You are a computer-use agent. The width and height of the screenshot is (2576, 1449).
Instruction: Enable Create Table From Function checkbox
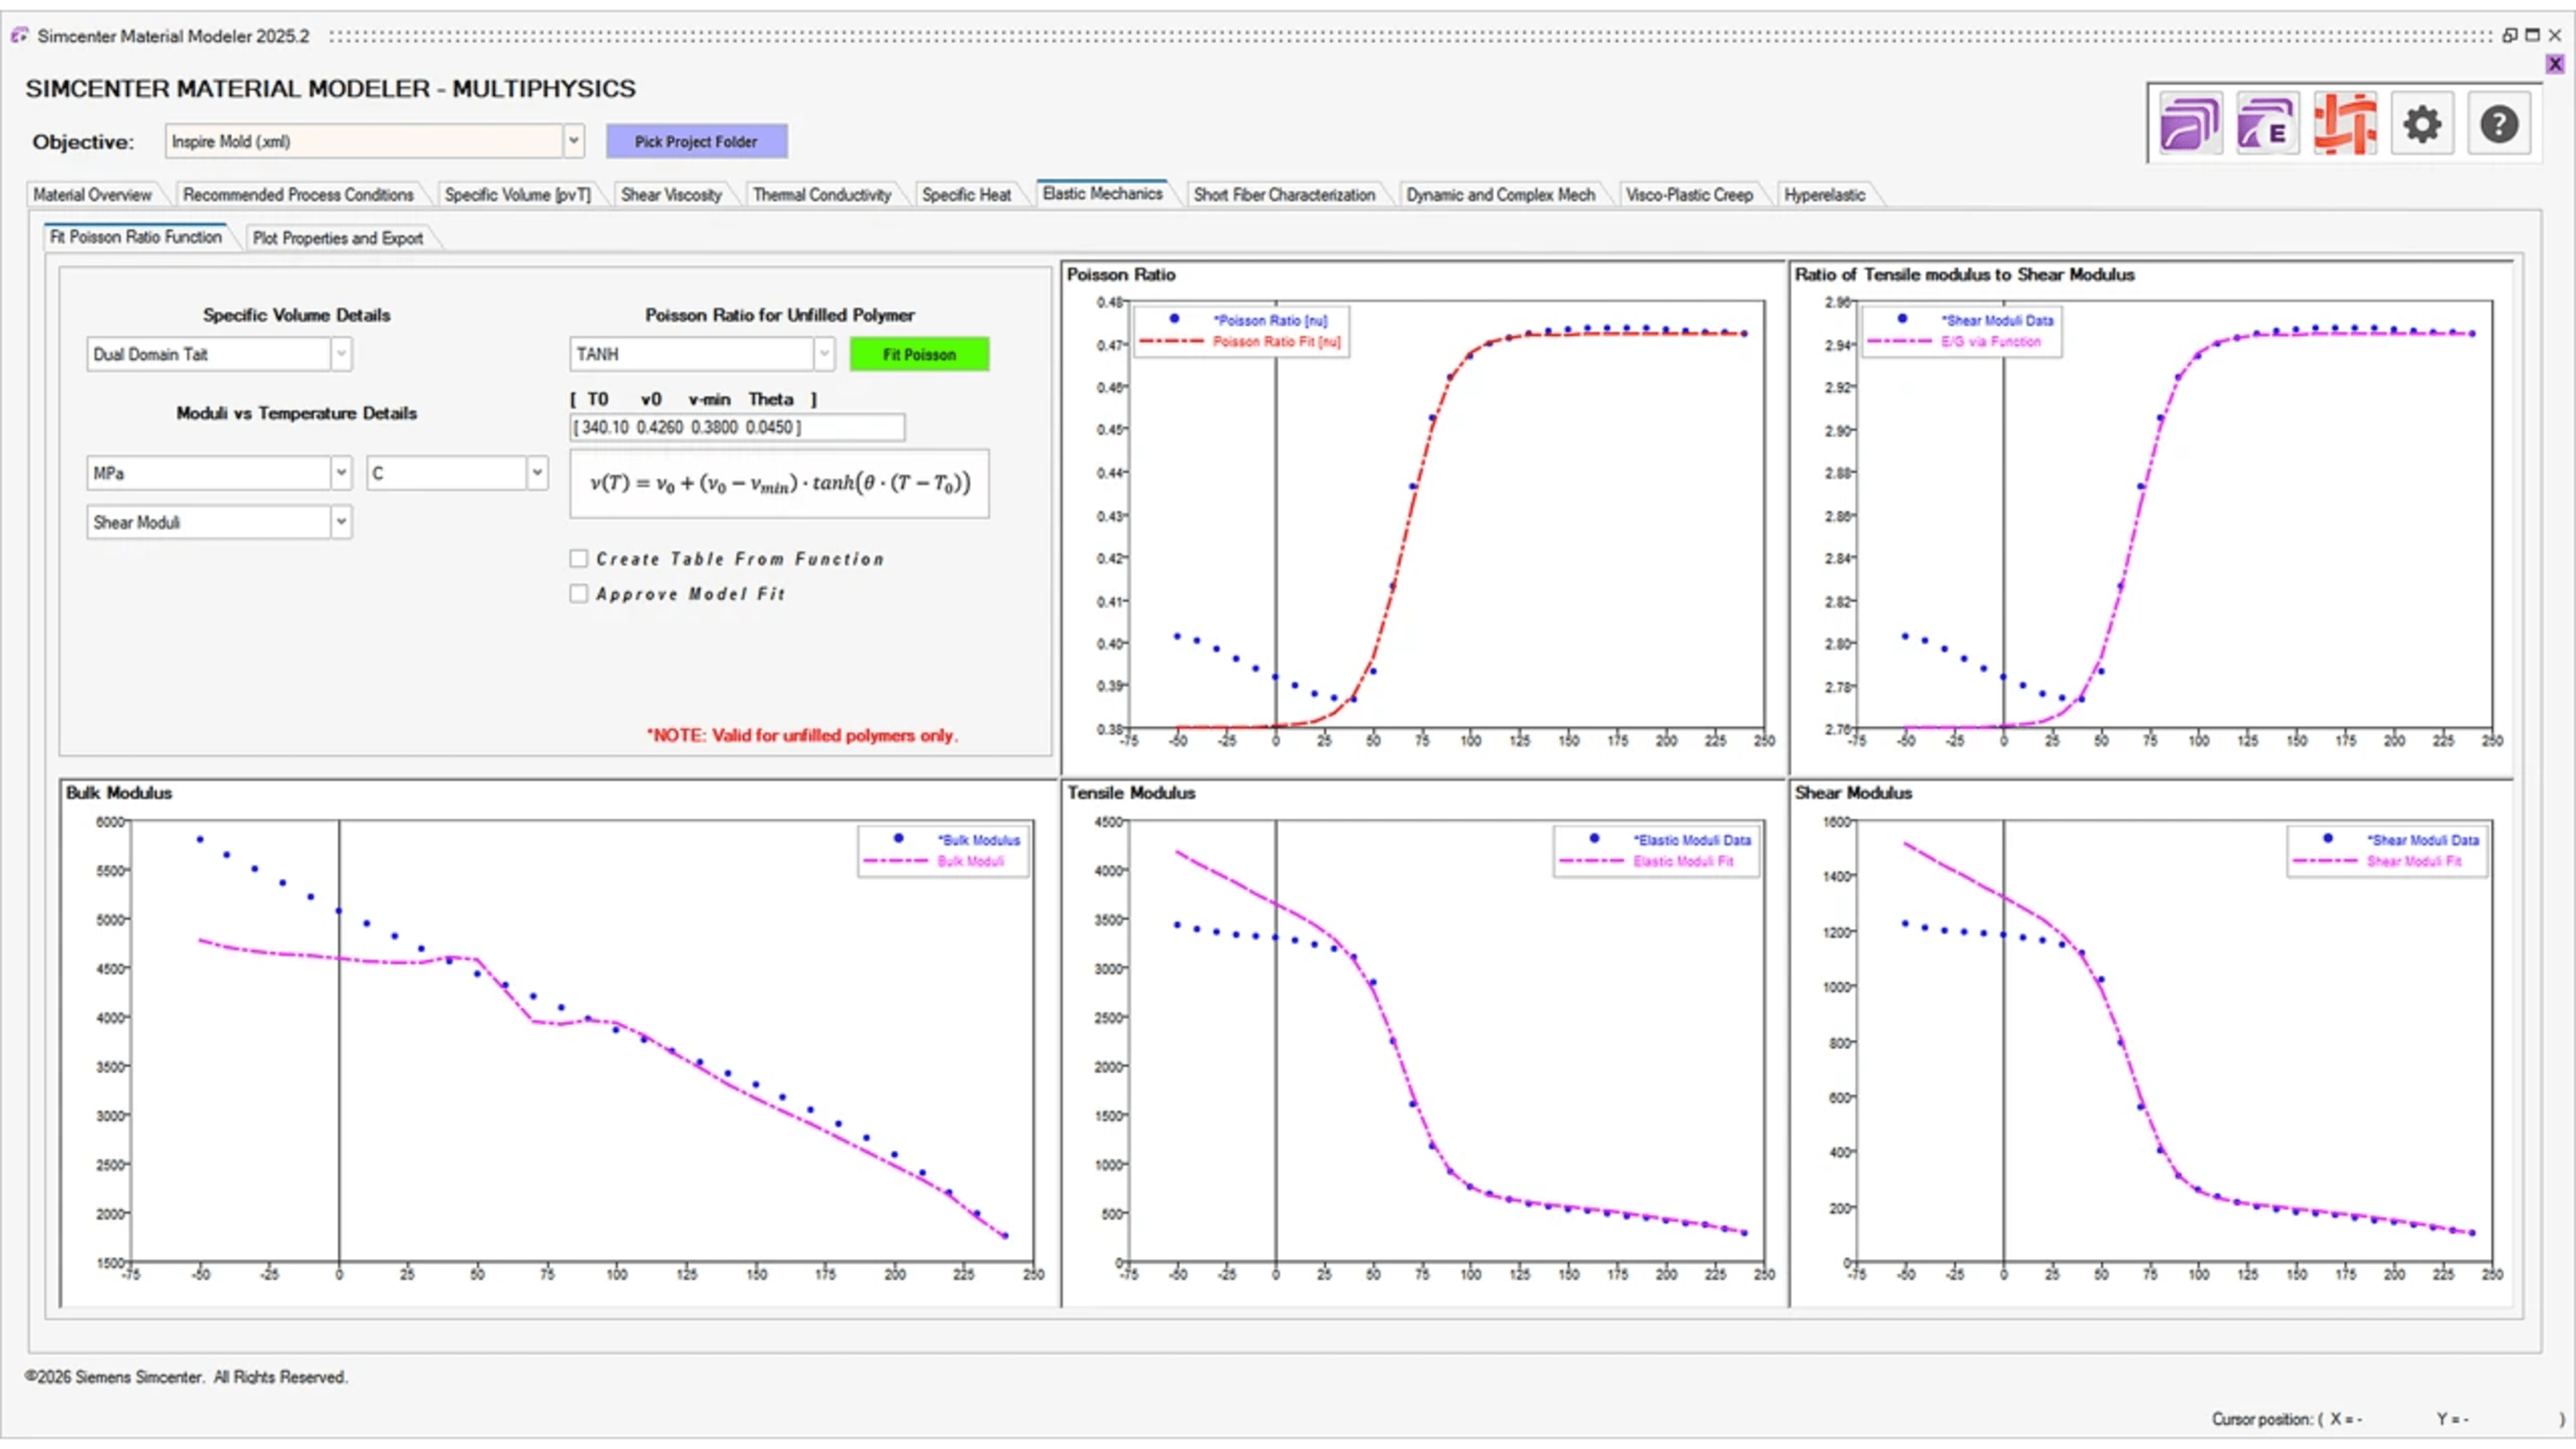pos(578,559)
